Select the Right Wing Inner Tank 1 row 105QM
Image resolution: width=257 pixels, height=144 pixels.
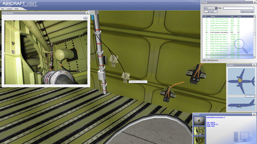(228, 34)
